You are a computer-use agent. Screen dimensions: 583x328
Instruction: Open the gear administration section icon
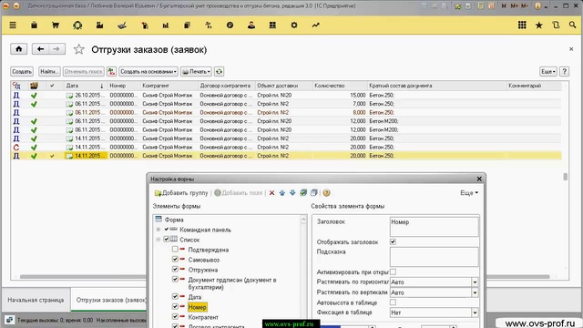click(294, 26)
